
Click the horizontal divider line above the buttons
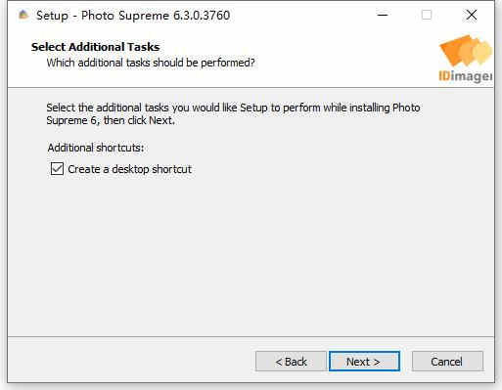(251, 336)
